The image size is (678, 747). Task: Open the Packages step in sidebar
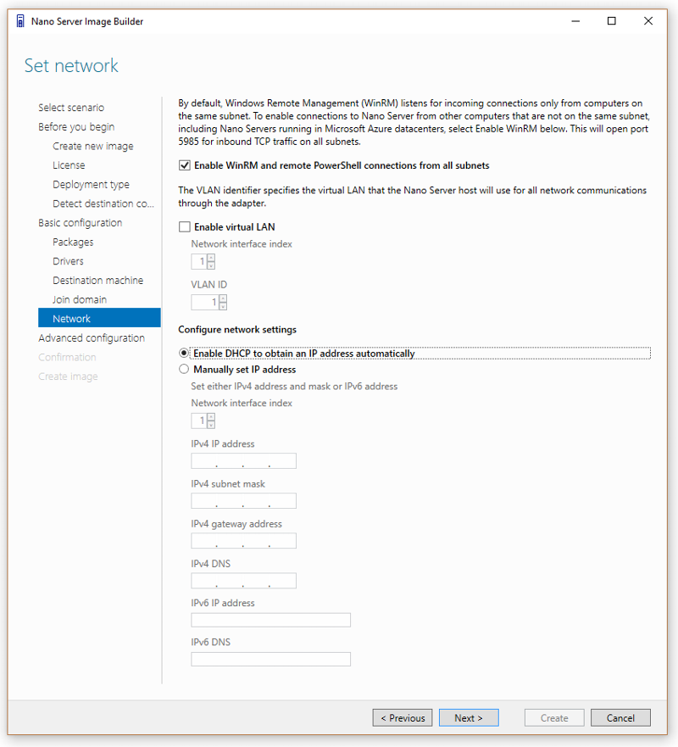coord(73,242)
